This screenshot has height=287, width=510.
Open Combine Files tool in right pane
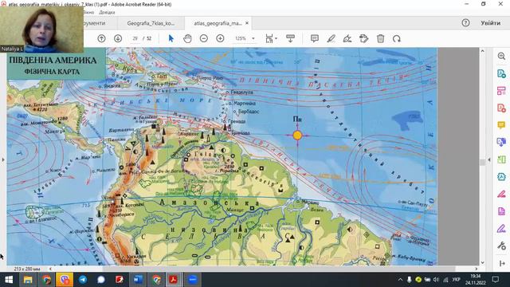pyautogui.click(x=501, y=142)
